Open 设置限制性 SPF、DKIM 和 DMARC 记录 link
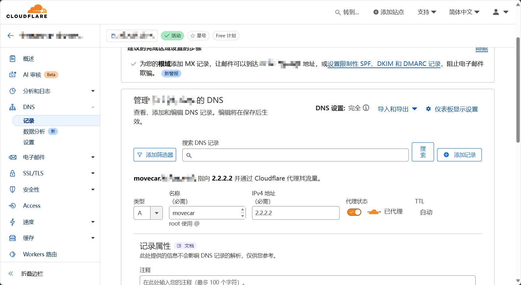This screenshot has height=285, width=521. click(384, 64)
